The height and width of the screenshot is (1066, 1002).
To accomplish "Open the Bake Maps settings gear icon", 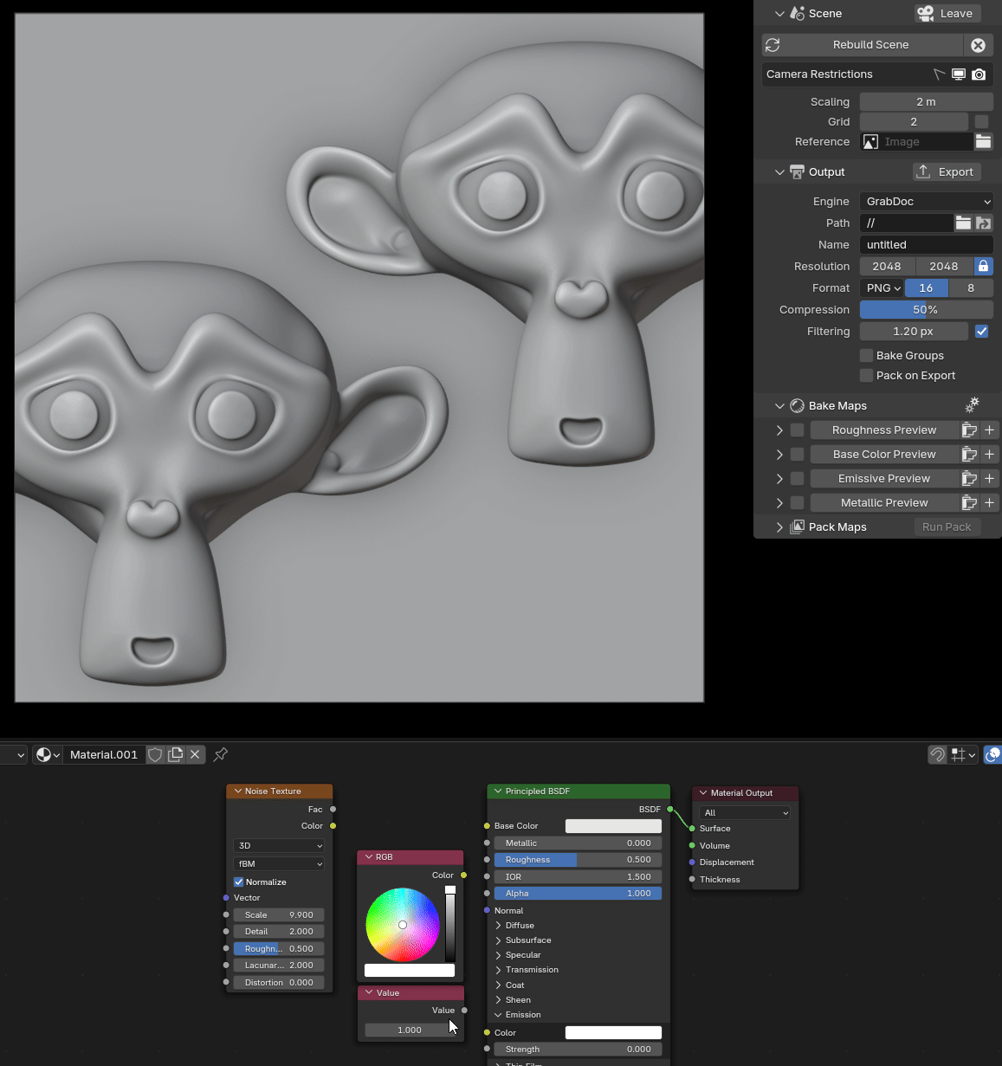I will 972,405.
